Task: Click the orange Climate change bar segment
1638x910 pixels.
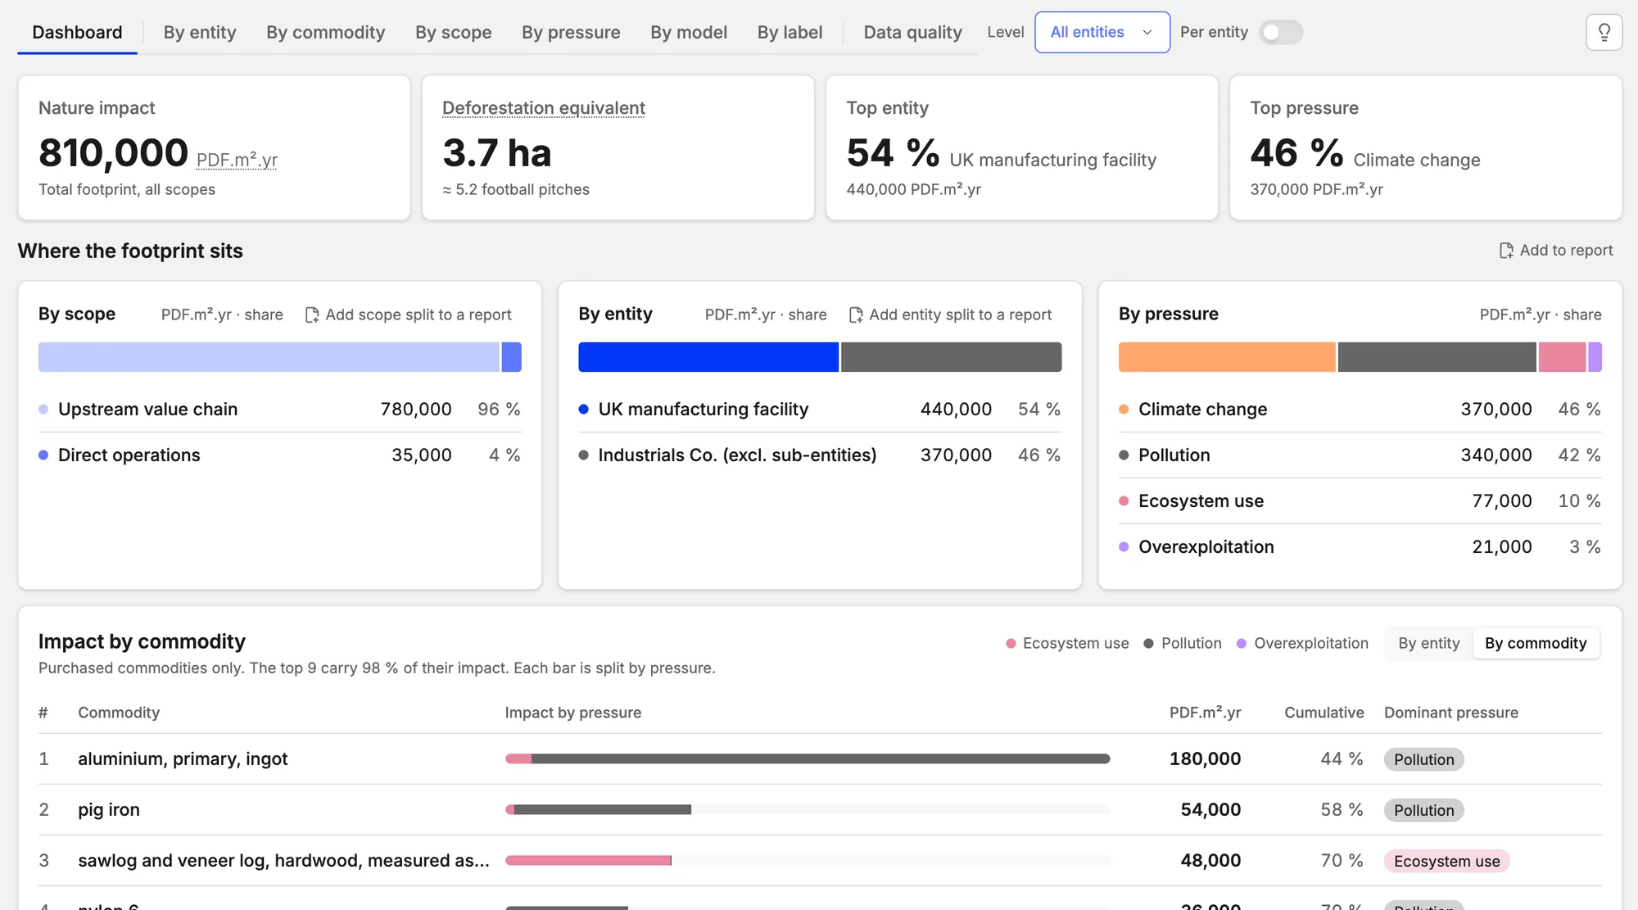Action: [1227, 357]
